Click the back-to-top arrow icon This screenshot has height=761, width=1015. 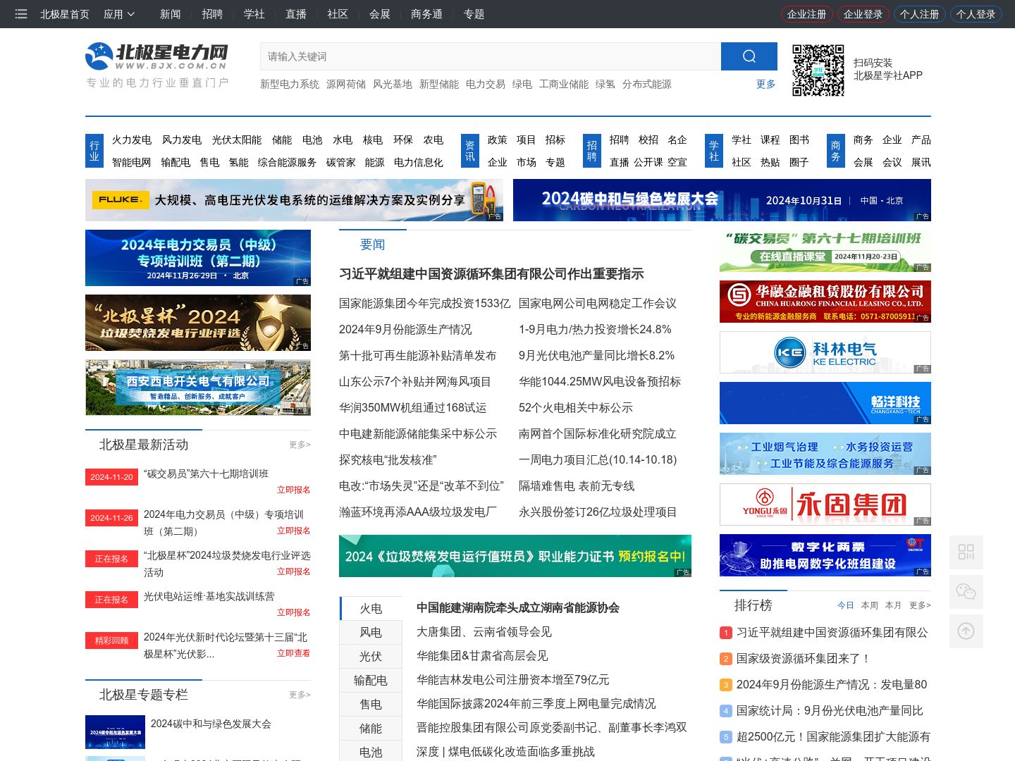pyautogui.click(x=966, y=631)
